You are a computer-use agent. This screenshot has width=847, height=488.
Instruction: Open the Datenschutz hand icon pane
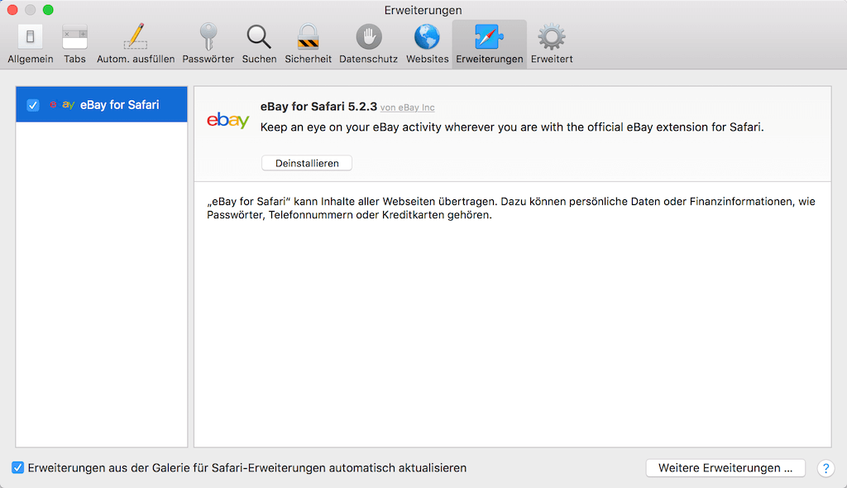(368, 45)
